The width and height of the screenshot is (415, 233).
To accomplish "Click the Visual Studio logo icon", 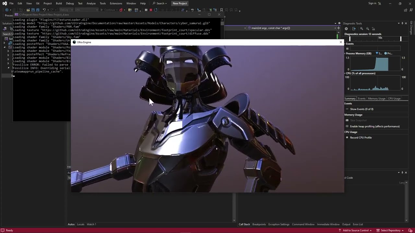I will coord(5,3).
